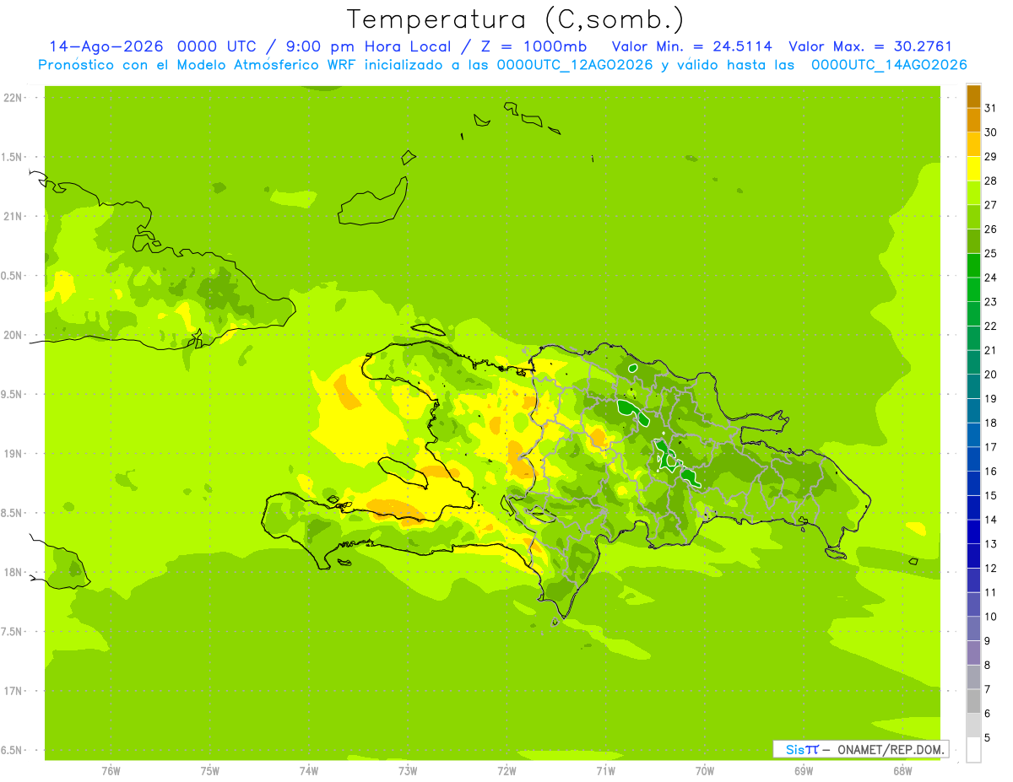Click the legend value "25"
Screen dimensions: 1013x782
tap(991, 253)
